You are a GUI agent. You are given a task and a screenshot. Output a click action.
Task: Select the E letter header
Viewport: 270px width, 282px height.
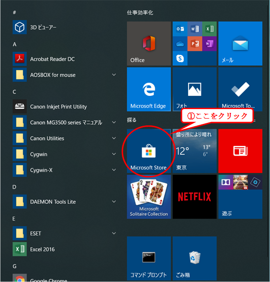[x=14, y=219]
